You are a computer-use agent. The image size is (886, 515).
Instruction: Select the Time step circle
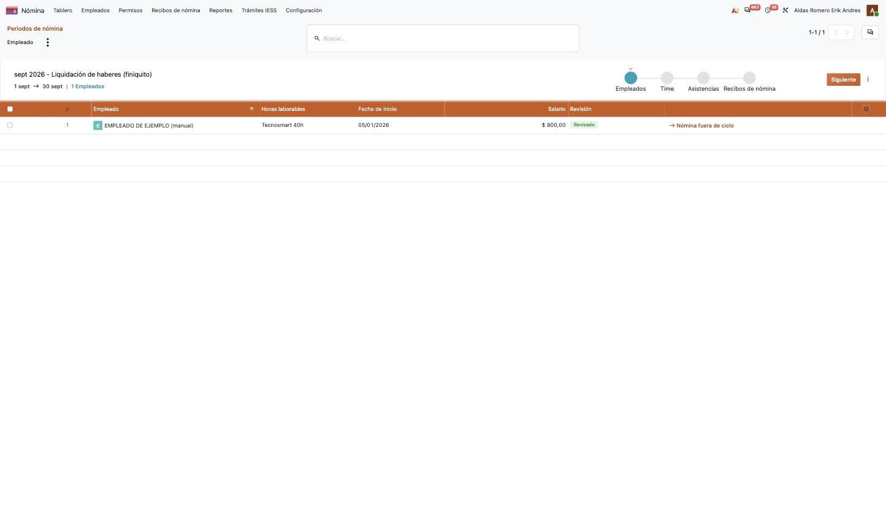(667, 78)
